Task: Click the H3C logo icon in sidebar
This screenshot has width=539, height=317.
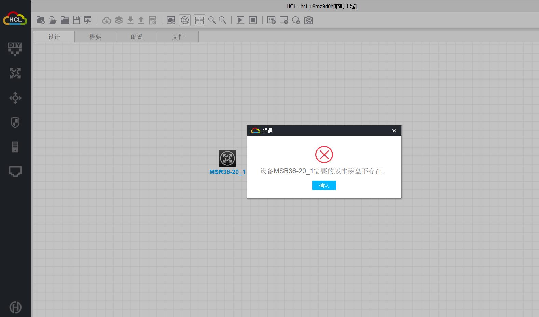Action: (15, 307)
